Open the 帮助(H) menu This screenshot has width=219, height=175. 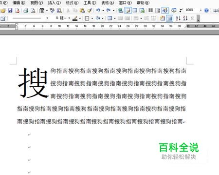coord(143,3)
